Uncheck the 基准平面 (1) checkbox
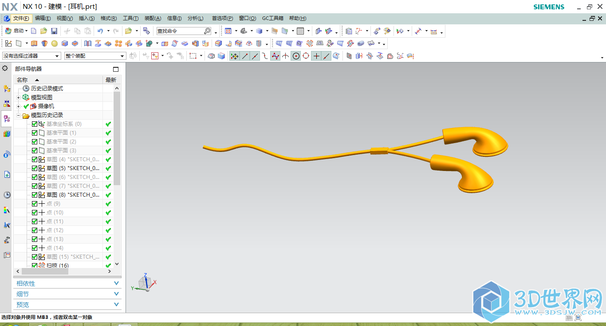 click(35, 133)
